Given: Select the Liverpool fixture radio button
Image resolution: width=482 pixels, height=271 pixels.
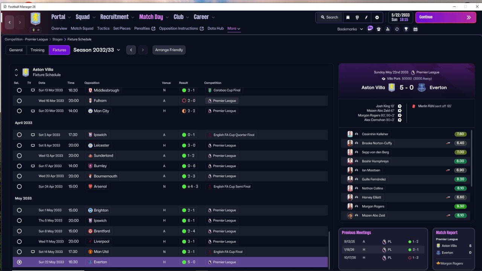Looking at the screenshot, I should pos(19,241).
